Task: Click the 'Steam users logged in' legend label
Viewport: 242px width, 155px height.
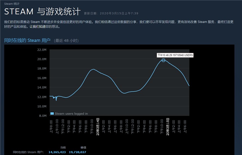Action: click(71, 114)
